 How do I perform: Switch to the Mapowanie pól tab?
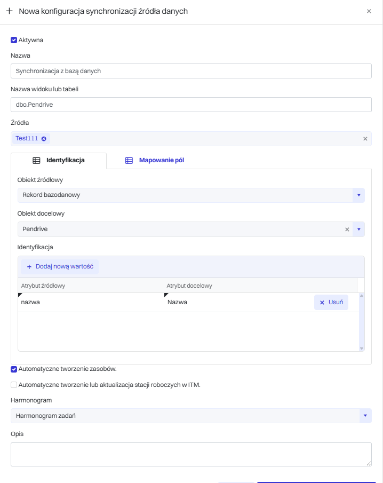(161, 160)
